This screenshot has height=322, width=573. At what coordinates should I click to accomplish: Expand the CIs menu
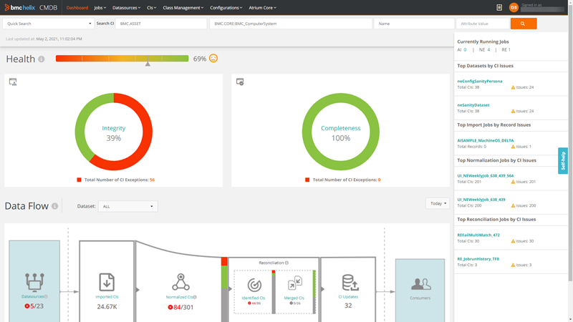(151, 8)
